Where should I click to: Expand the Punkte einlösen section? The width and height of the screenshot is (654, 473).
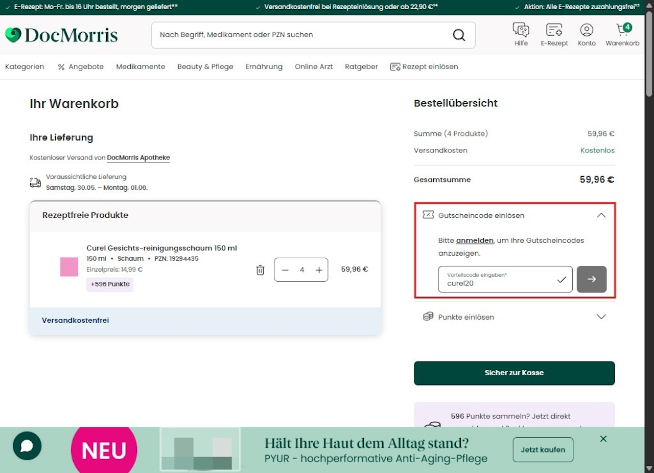(601, 317)
